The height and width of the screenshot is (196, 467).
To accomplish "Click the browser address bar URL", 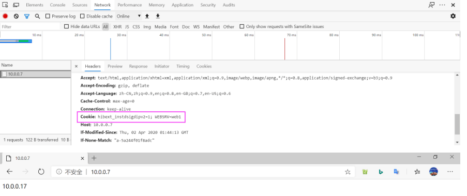I will (x=101, y=172).
